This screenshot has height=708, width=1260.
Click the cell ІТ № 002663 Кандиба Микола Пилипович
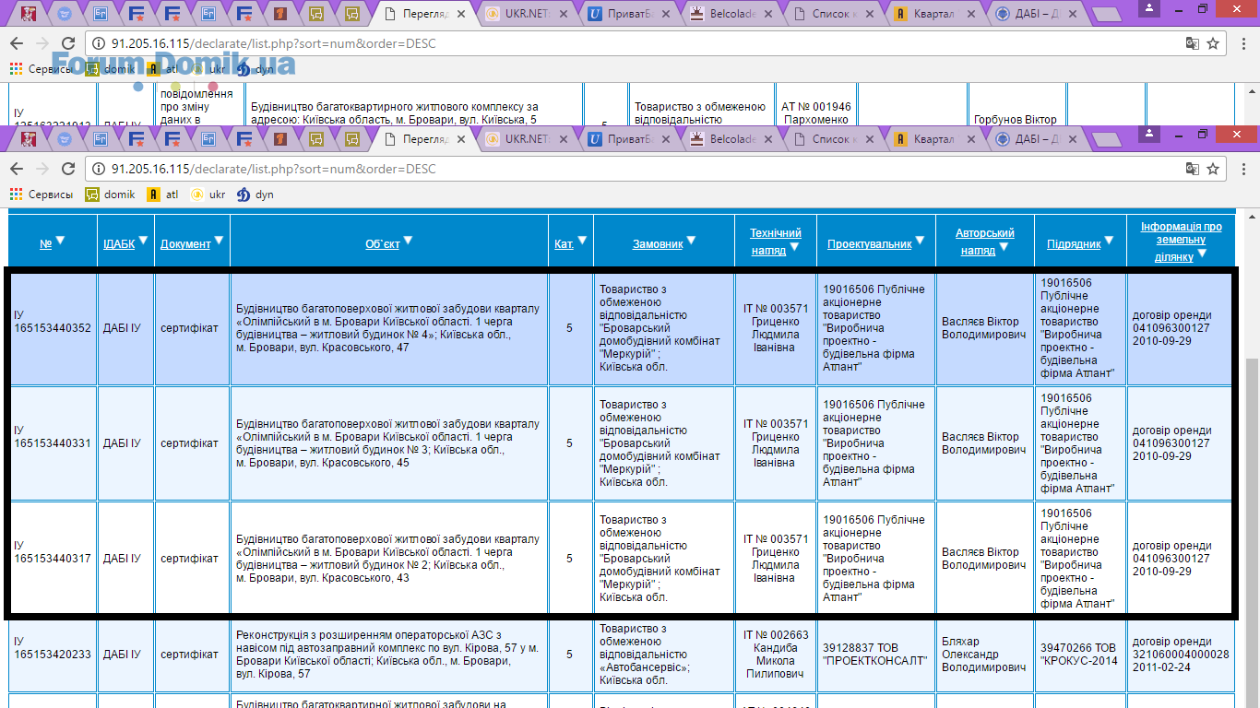[x=775, y=655]
